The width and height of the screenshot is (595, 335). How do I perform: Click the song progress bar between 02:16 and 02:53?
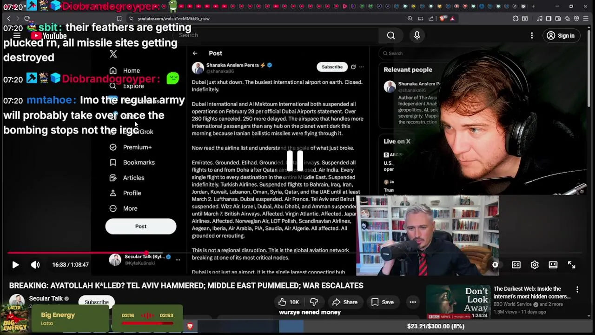pyautogui.click(x=147, y=323)
